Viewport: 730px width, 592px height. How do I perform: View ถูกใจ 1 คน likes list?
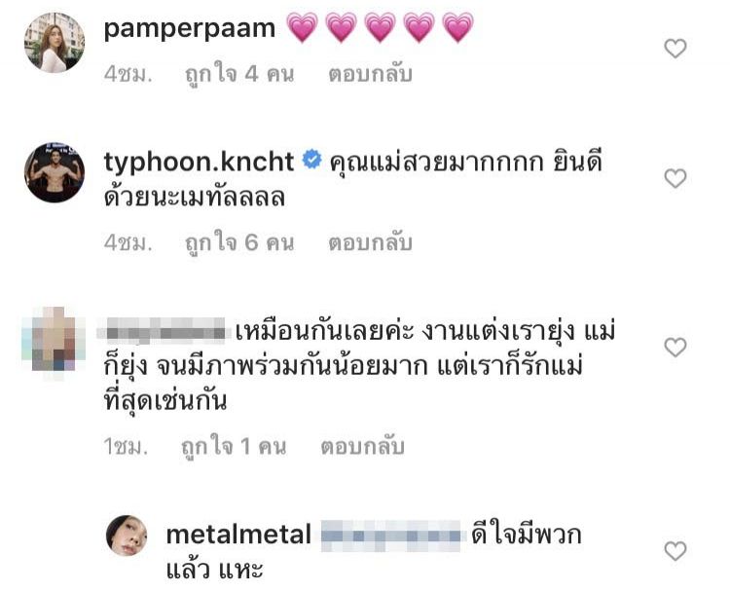point(234,446)
